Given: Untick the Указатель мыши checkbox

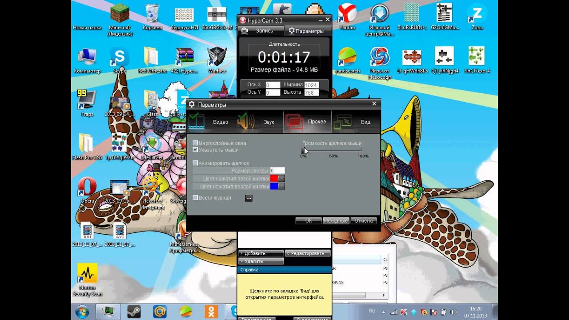Looking at the screenshot, I should (195, 150).
